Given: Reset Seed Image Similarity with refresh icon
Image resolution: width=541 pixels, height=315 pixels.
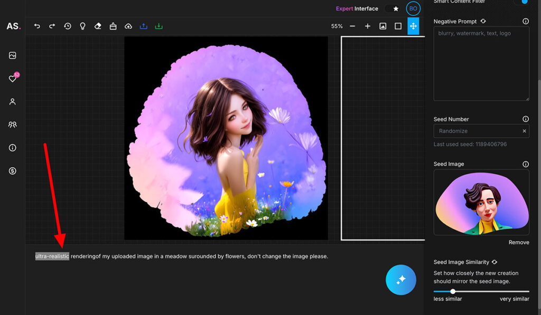Looking at the screenshot, I should point(495,262).
